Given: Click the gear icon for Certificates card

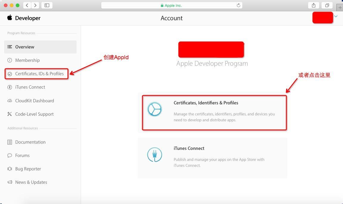Looking at the screenshot, I should point(155,109).
